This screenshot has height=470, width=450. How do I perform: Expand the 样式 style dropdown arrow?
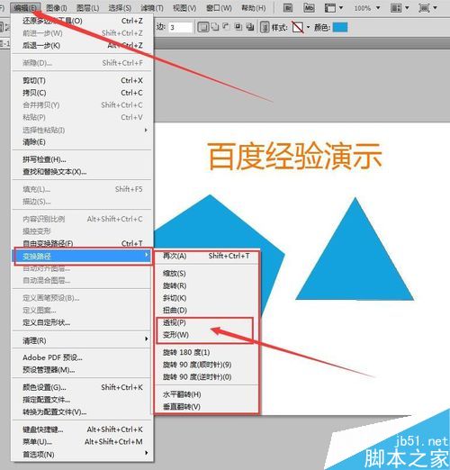[x=308, y=27]
